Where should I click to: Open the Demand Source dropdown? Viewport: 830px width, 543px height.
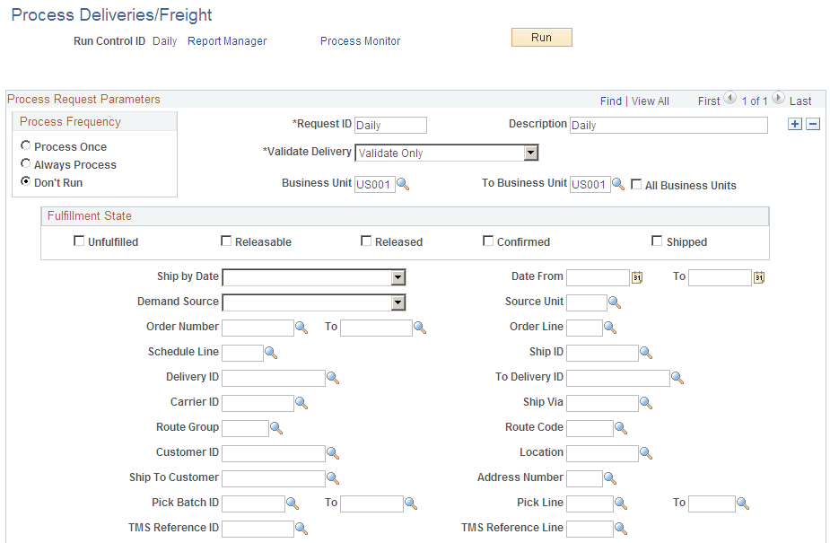398,302
